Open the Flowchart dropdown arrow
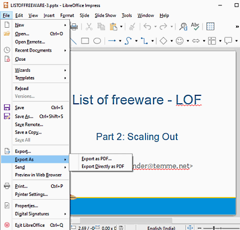Image resolution: width=240 pixels, height=230 pixels. pos(220,41)
